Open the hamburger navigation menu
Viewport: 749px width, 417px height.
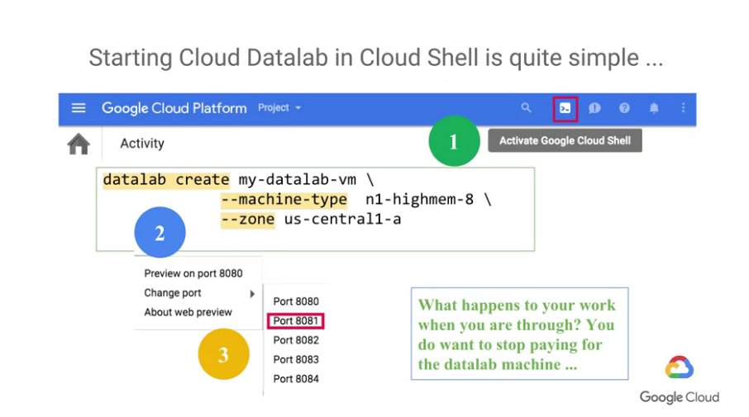click(79, 108)
